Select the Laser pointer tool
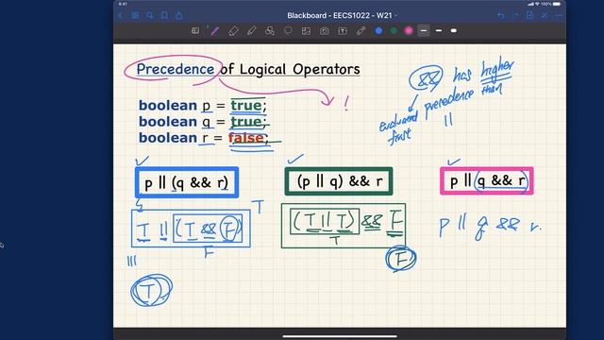The height and width of the screenshot is (340, 604). point(361,31)
